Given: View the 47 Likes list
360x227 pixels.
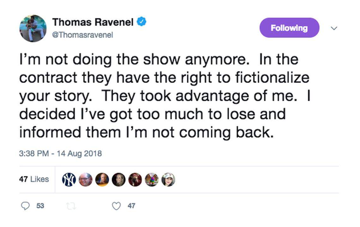Looking at the screenshot, I should [x=34, y=179].
